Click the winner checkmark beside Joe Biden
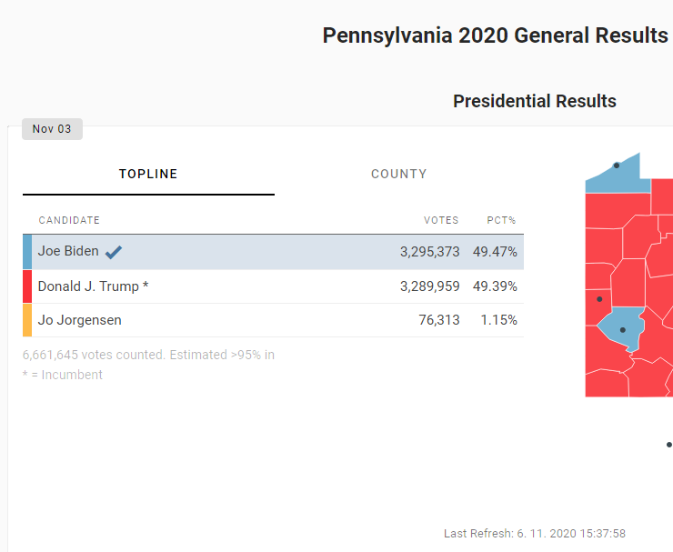 [x=114, y=252]
